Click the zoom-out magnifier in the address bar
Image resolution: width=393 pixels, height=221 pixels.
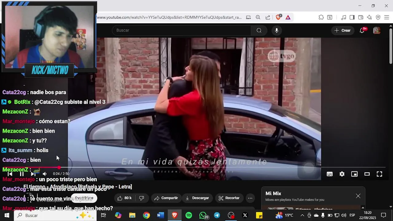258,17
